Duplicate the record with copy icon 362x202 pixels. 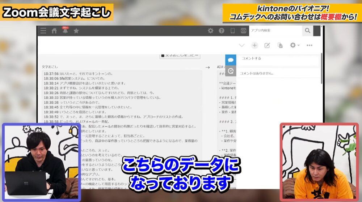click(x=280, y=46)
